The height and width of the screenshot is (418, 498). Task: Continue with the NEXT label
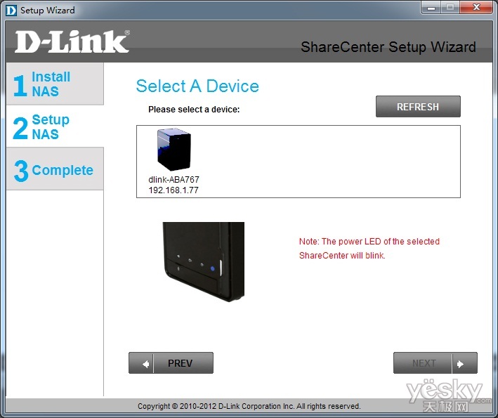coord(424,363)
